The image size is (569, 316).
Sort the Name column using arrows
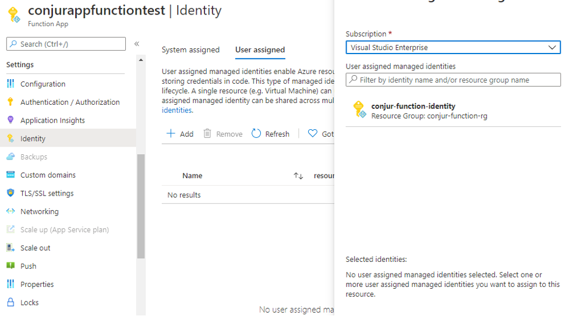[298, 176]
